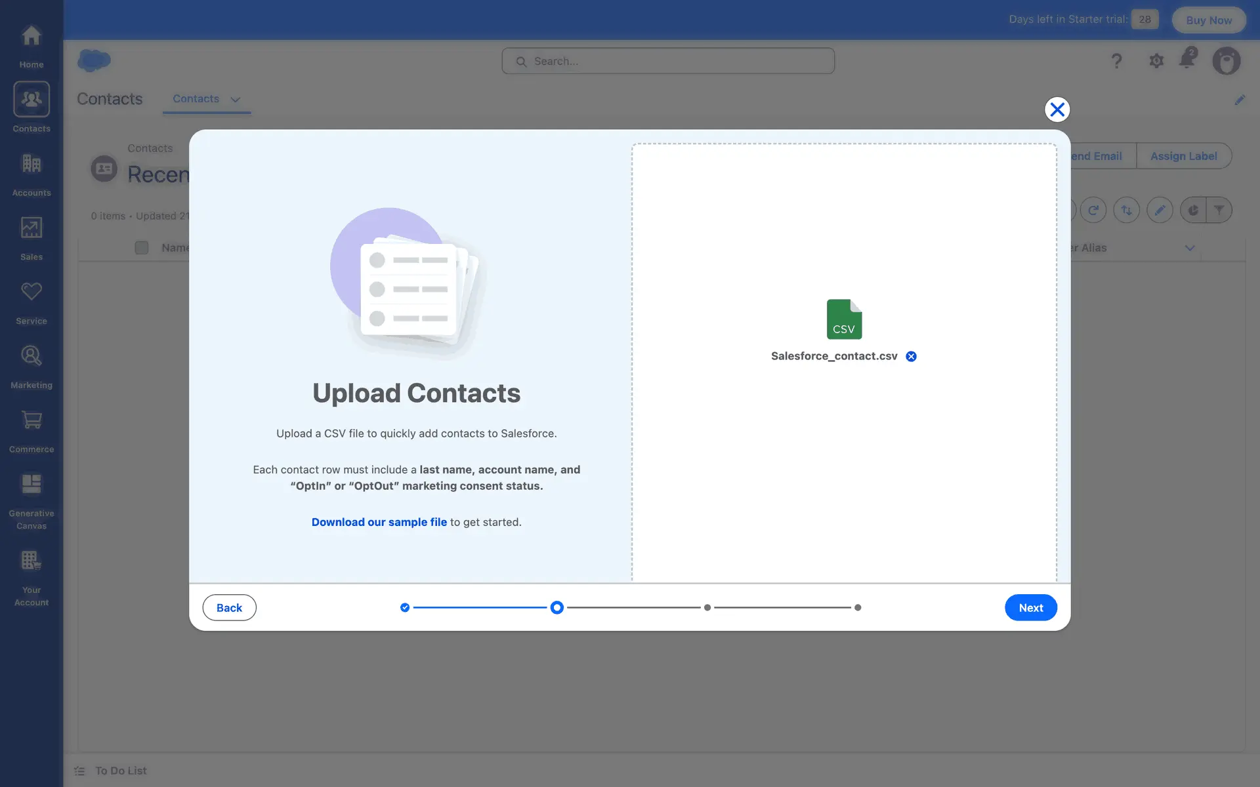Toggle select-all checkbox in Name column

(141, 248)
